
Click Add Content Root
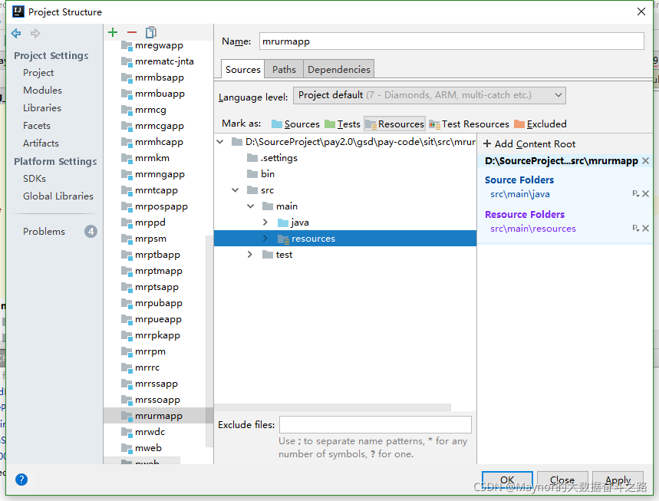[x=529, y=143]
